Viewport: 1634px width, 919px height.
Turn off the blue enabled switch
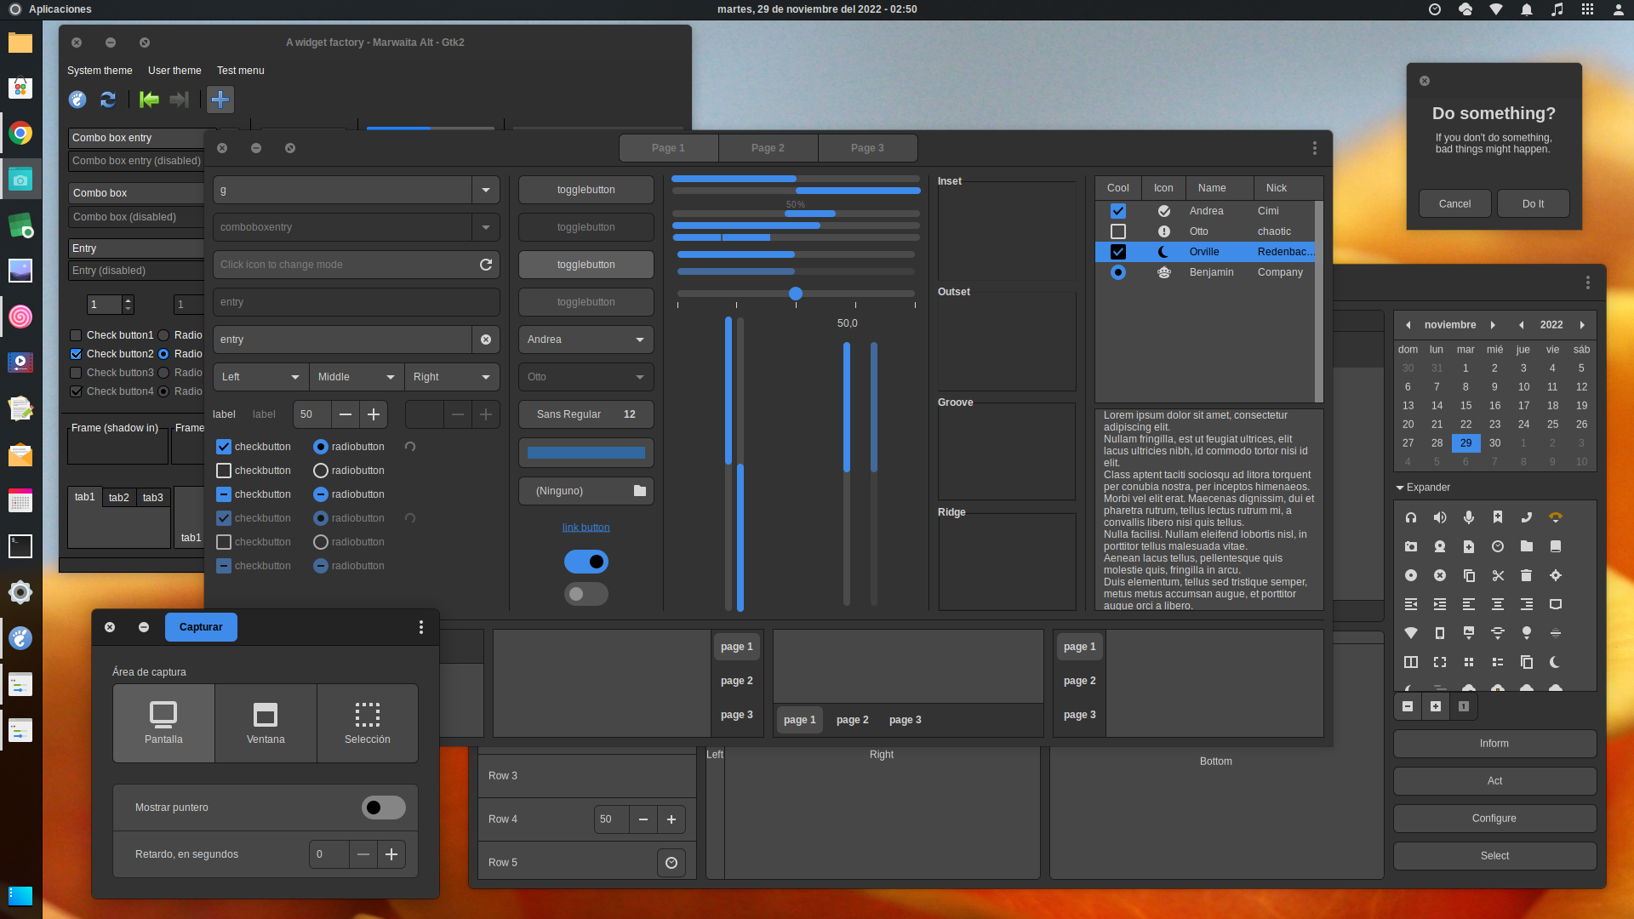pos(586,562)
